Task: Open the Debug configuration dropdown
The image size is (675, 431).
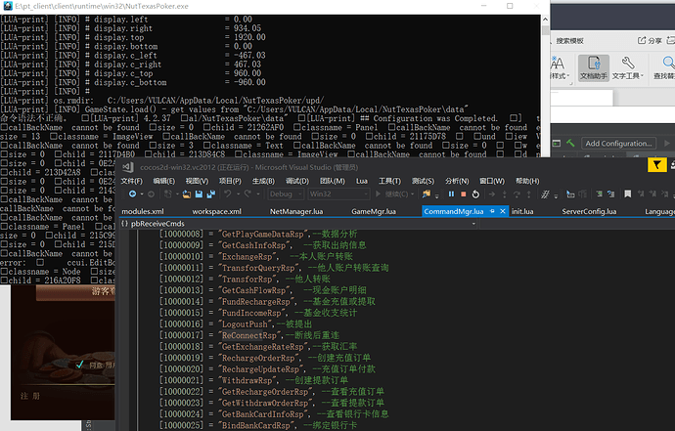Action: 286,194
